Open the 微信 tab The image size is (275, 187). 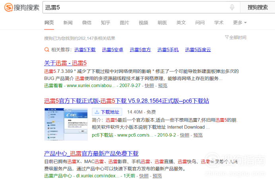pyautogui.click(x=87, y=23)
